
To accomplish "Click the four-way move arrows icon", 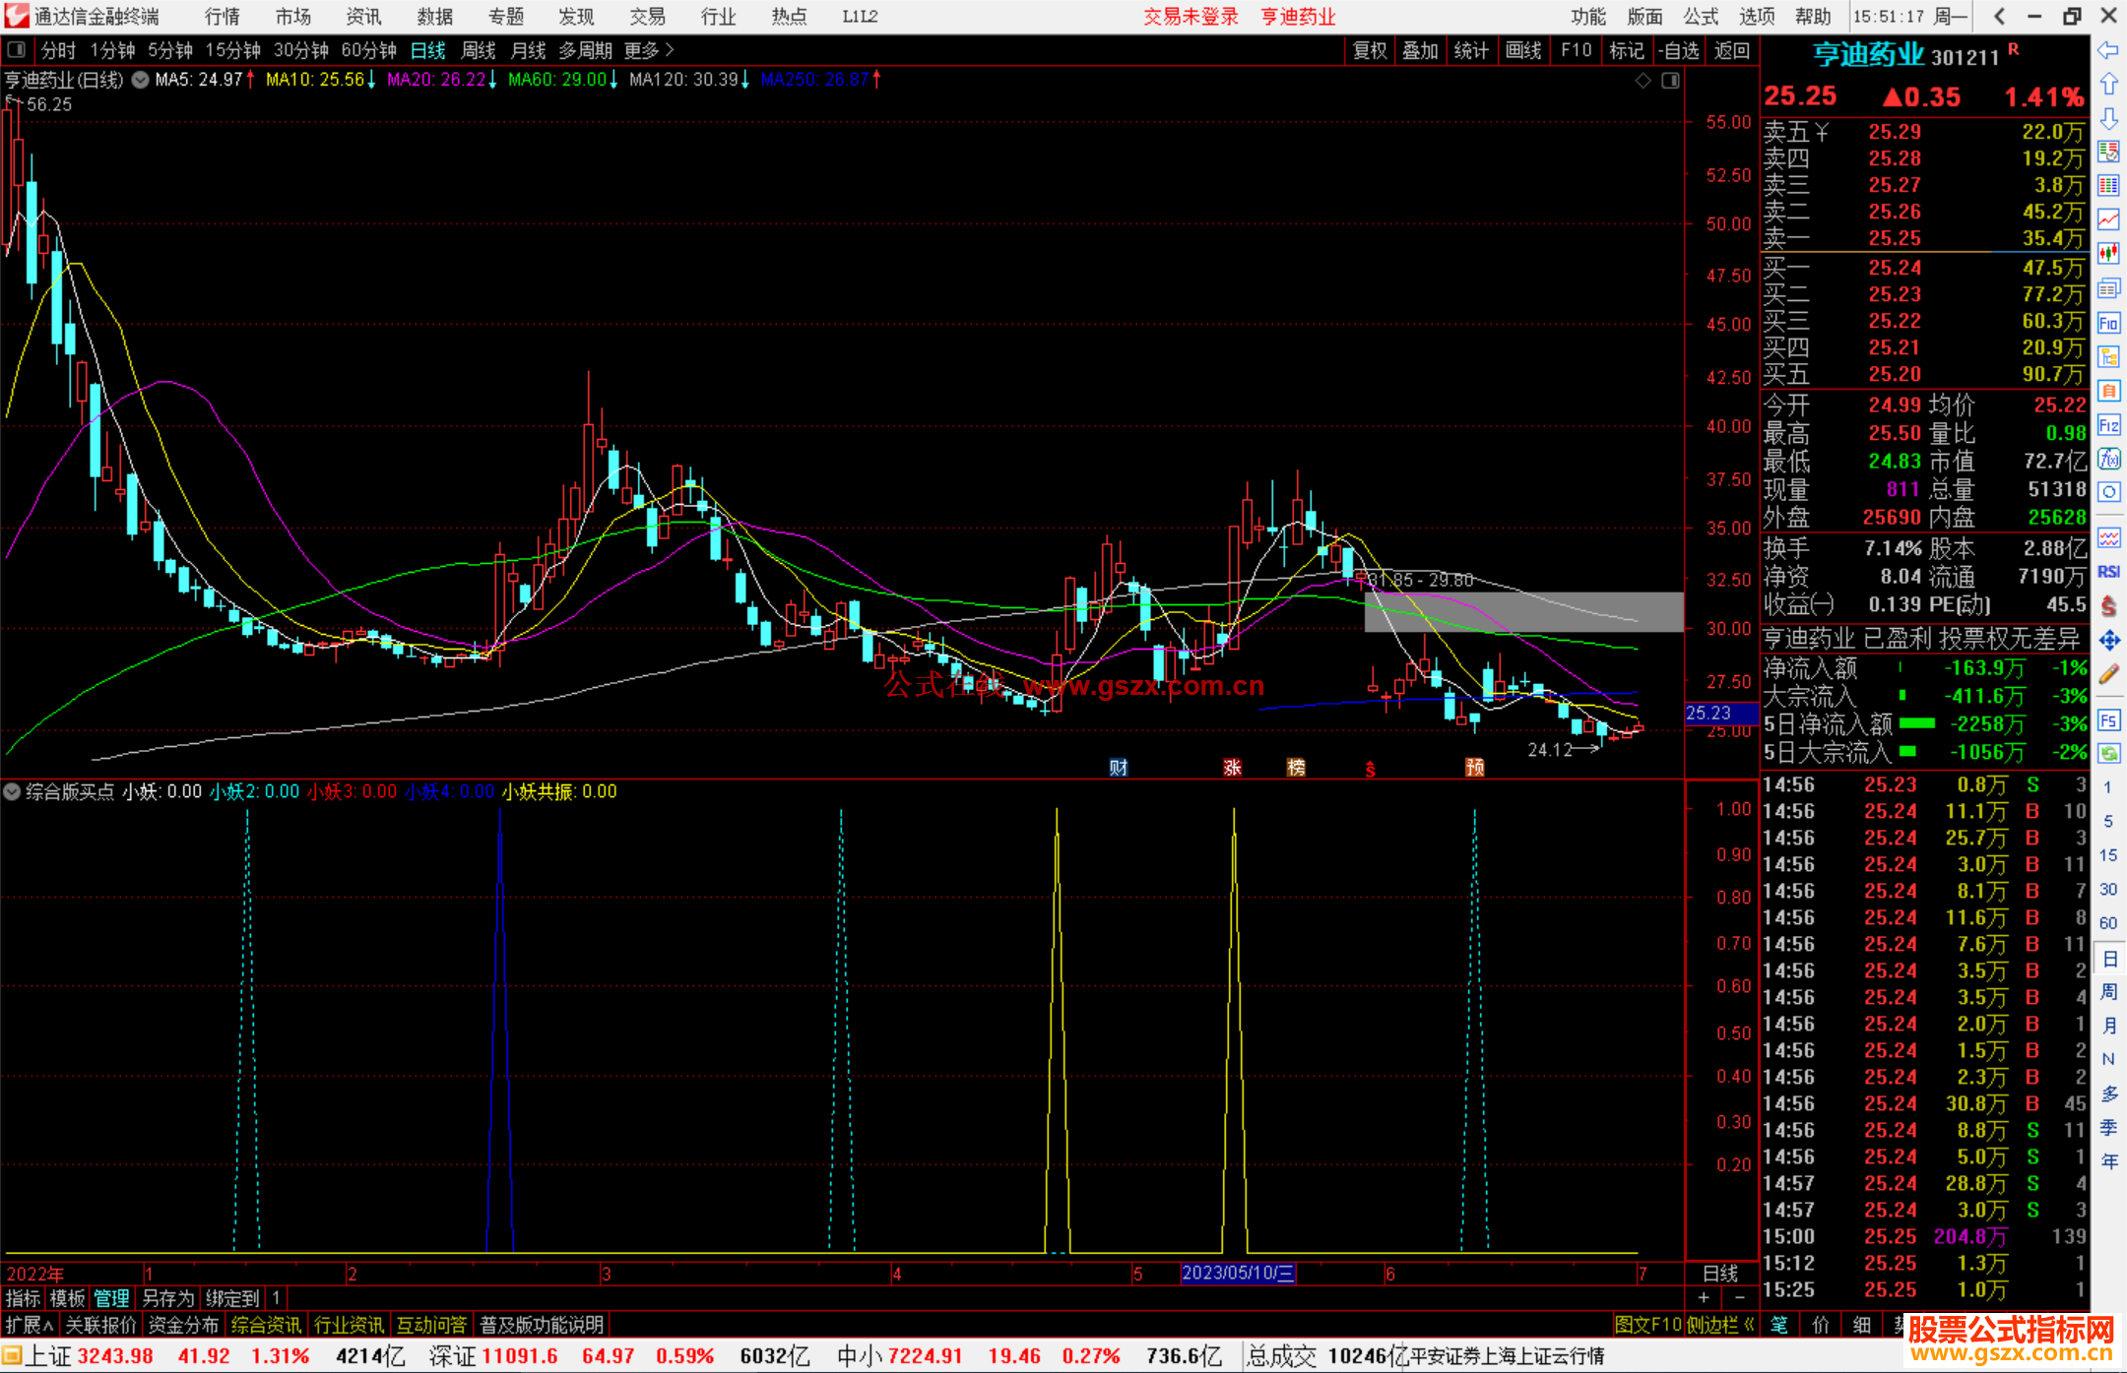I will (2108, 641).
